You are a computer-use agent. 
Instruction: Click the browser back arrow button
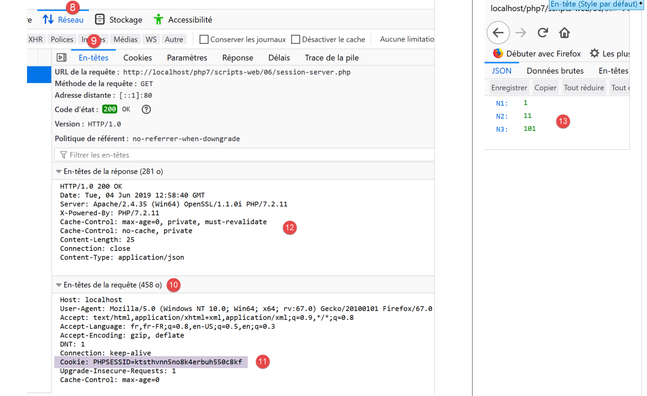point(498,33)
